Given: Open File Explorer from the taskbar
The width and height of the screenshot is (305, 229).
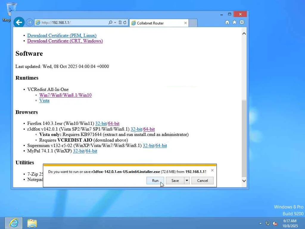Looking at the screenshot, I should (x=32, y=223).
